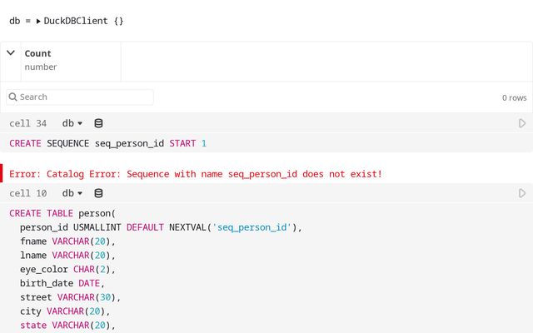Open the db dropdown in cell 34

pos(72,123)
